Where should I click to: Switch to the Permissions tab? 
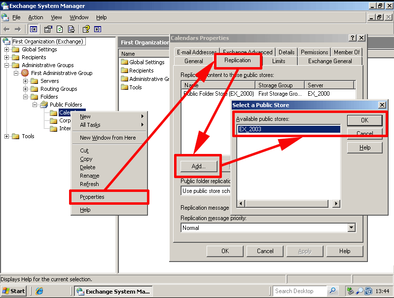(x=314, y=52)
